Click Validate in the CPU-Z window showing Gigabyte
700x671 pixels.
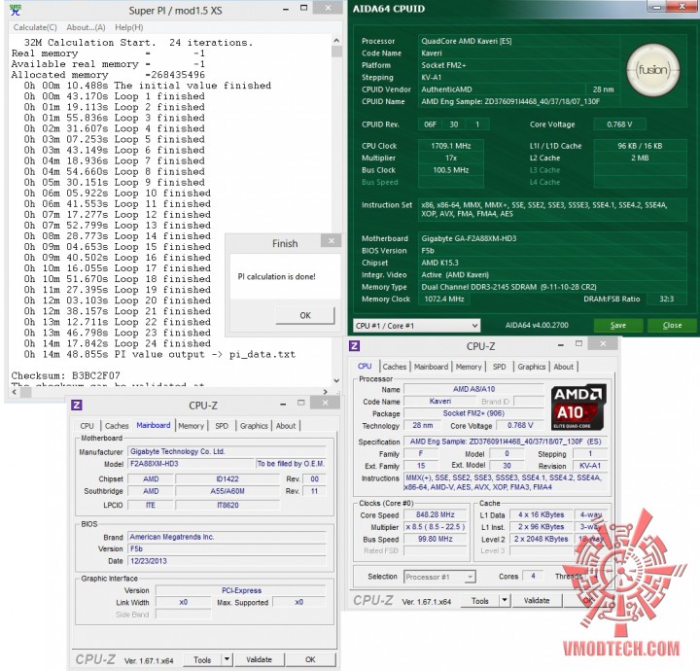(259, 660)
